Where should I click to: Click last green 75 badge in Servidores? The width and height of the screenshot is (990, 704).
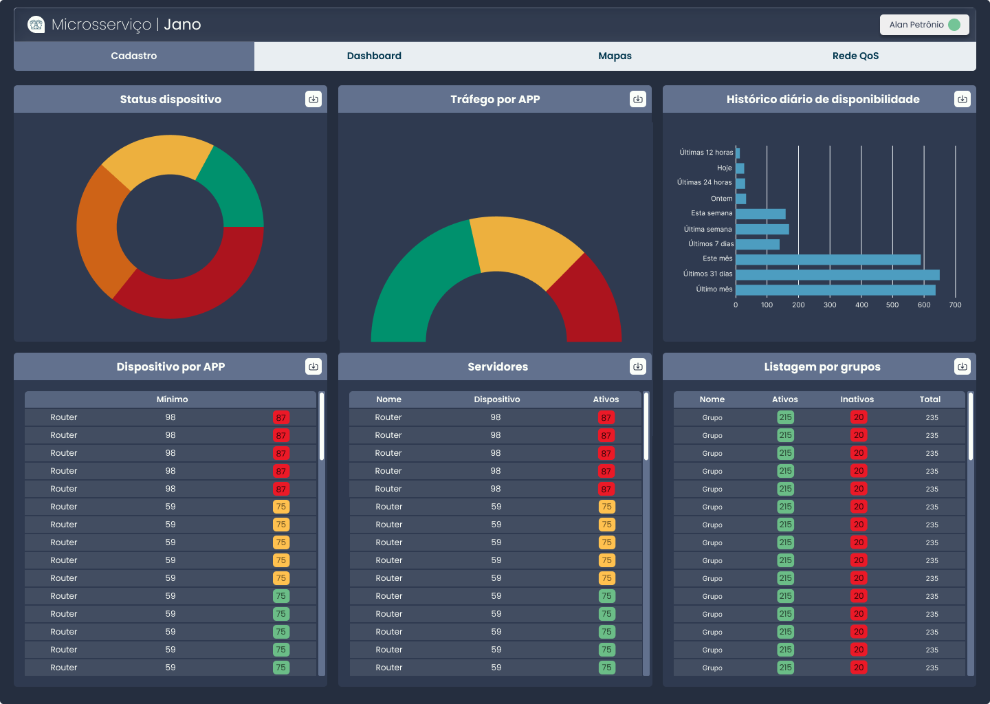(x=606, y=668)
